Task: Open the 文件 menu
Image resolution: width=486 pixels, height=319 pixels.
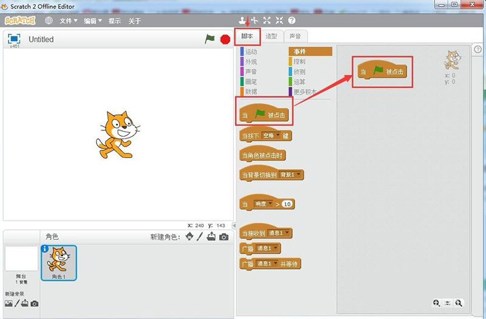Action: [x=69, y=21]
